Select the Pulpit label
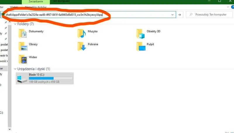234x133 pixels. point(150,44)
